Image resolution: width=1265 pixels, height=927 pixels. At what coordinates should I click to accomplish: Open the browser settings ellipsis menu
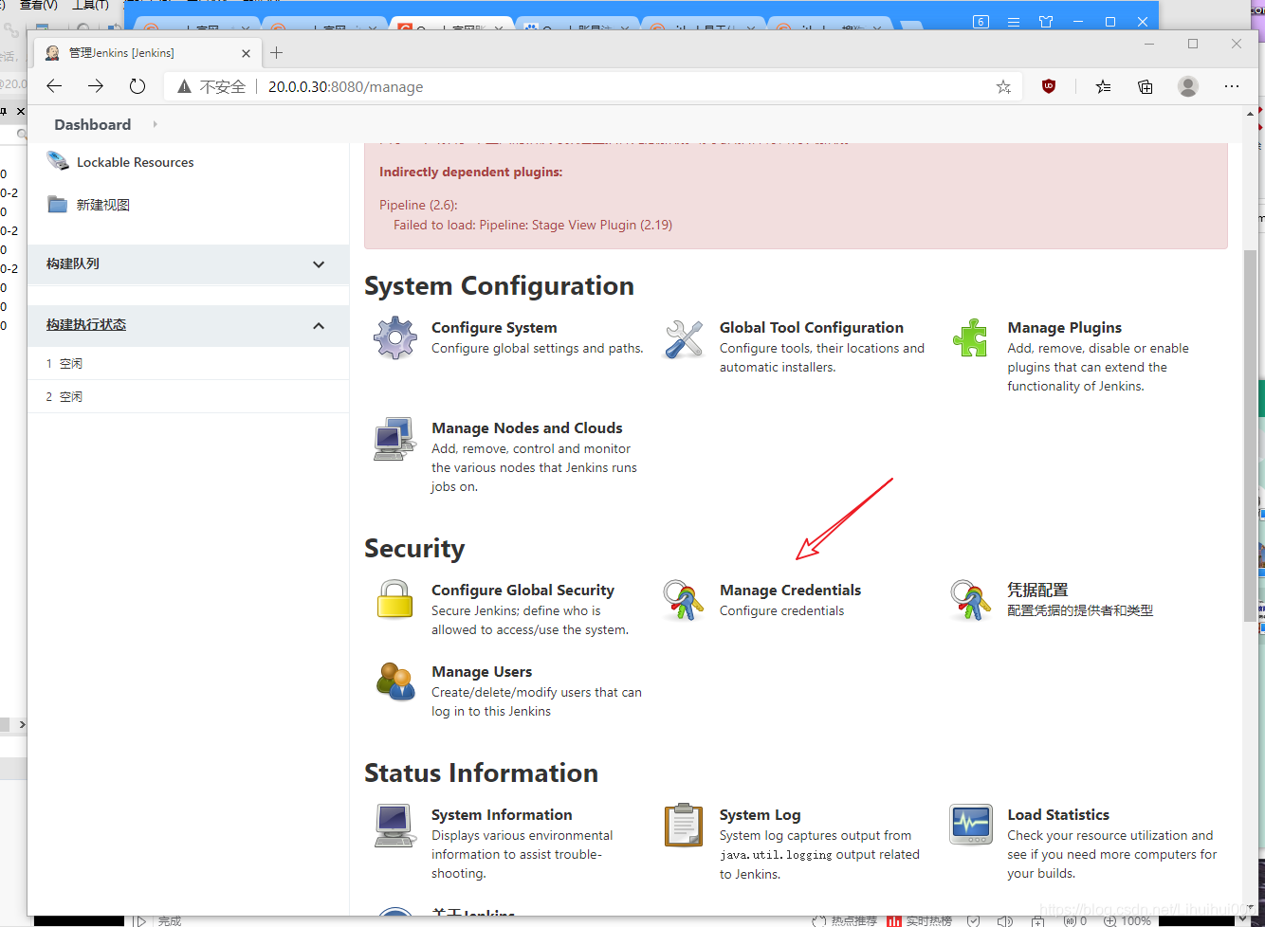1232,86
